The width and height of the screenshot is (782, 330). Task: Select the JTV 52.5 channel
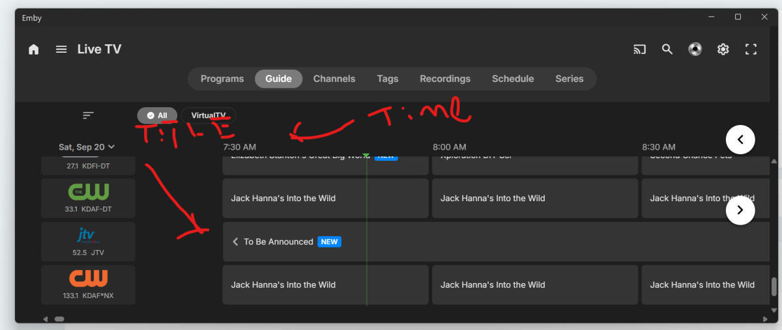pyautogui.click(x=88, y=241)
